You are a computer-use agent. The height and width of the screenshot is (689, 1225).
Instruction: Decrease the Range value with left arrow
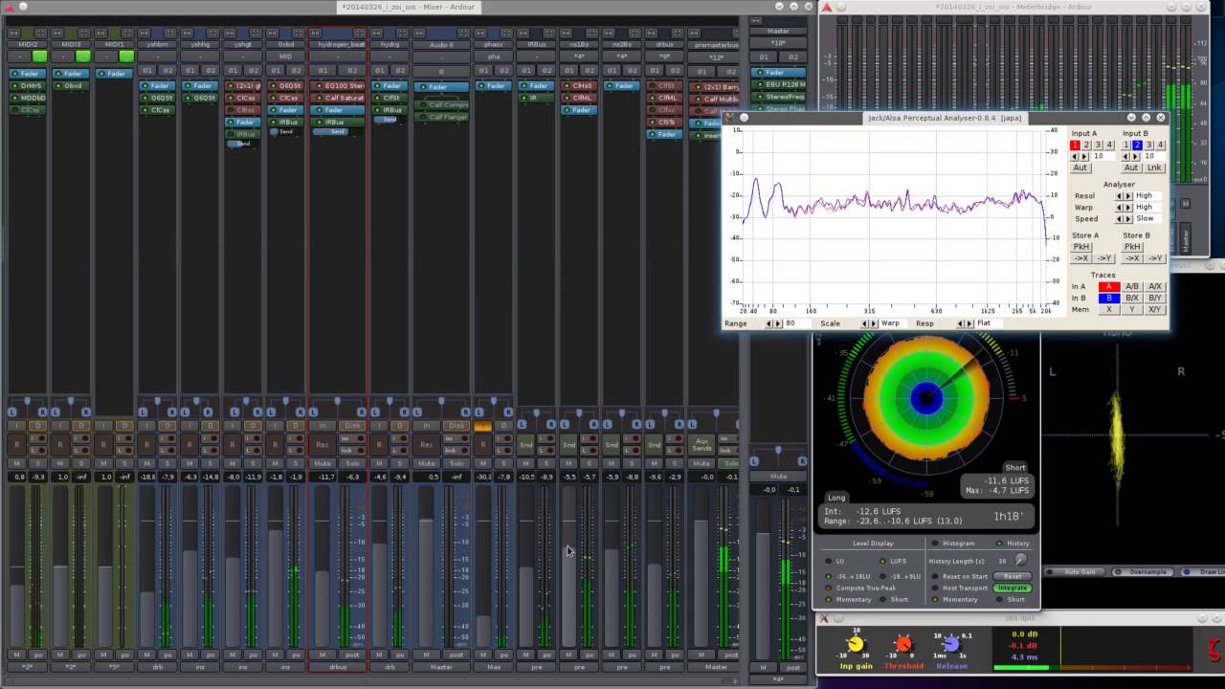pyautogui.click(x=769, y=323)
